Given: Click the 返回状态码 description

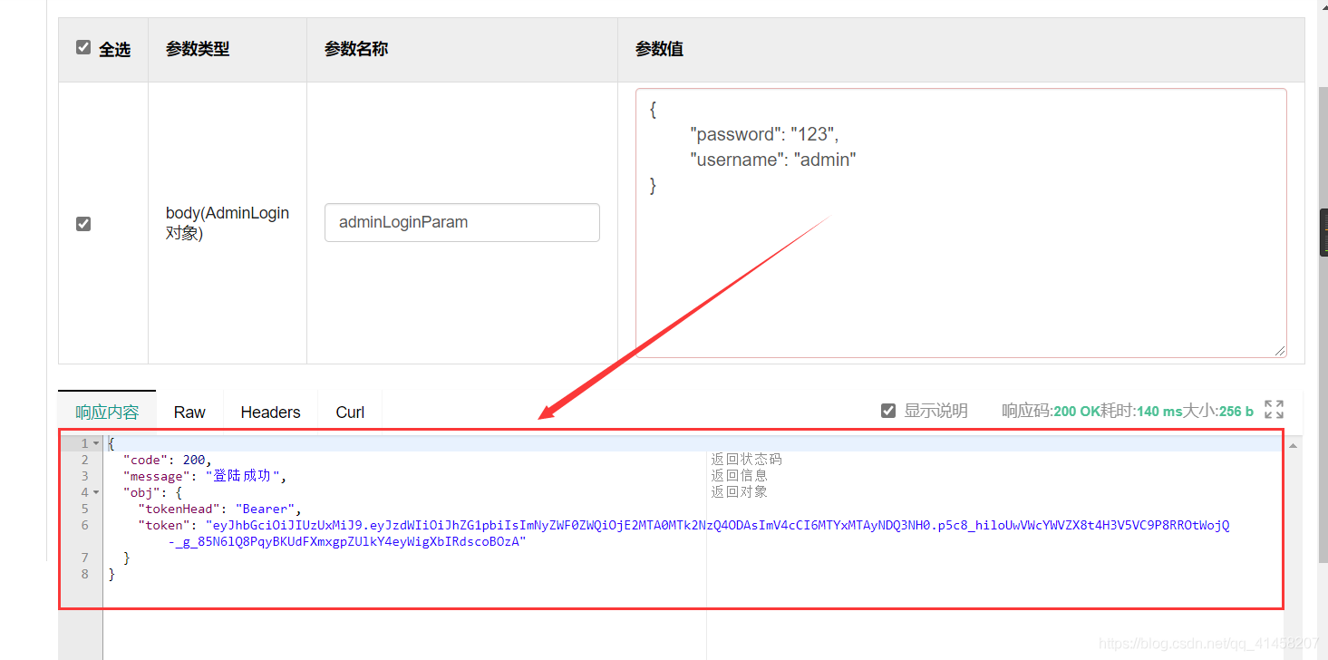Looking at the screenshot, I should 746,460.
